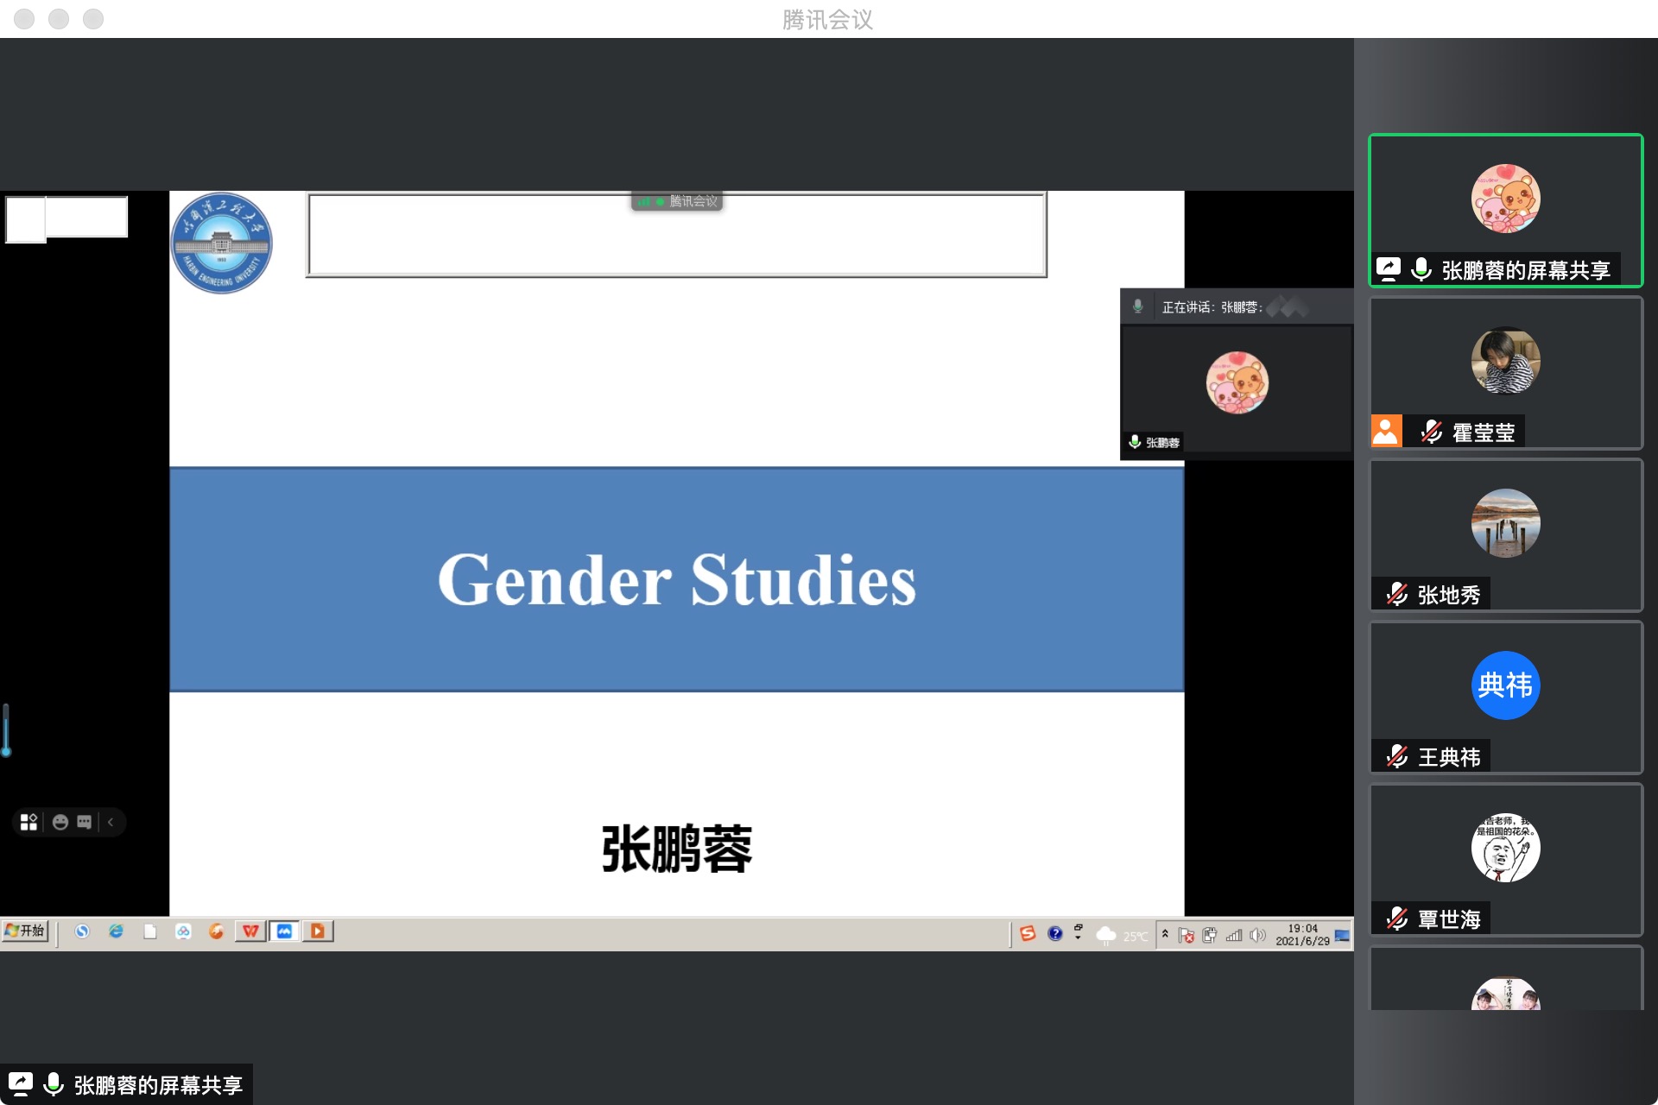Viewport: 1658px width, 1105px height.
Task: Expand hidden system tray icons arrow
Action: 1165,933
